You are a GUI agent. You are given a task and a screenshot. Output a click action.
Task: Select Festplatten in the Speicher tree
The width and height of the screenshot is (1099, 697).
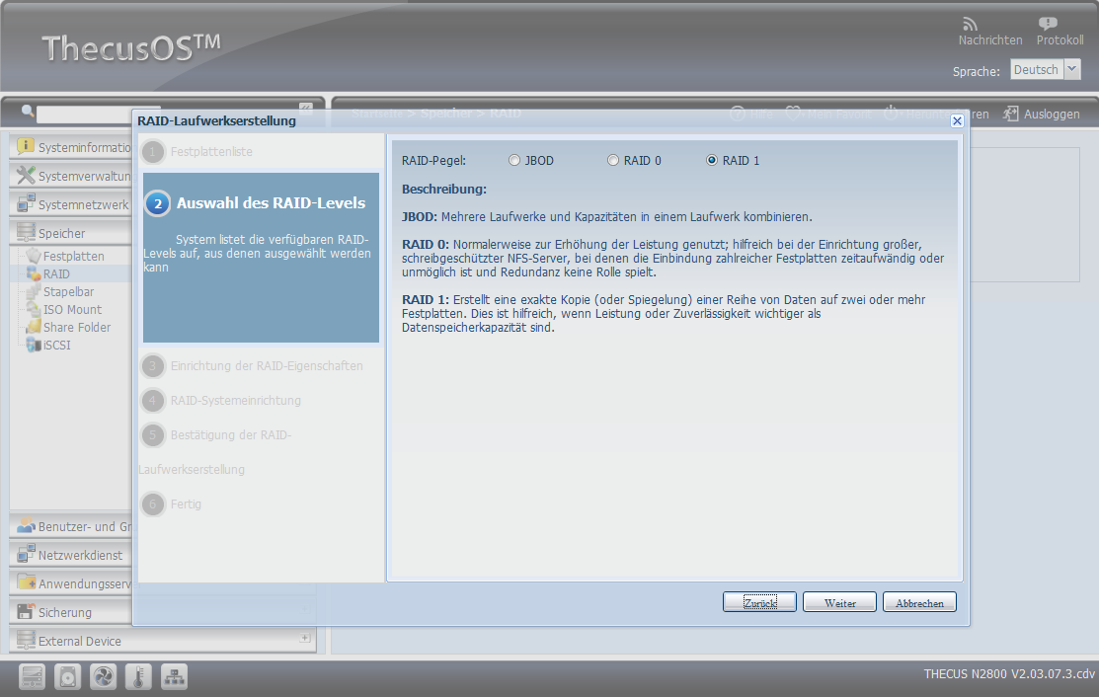coord(74,257)
